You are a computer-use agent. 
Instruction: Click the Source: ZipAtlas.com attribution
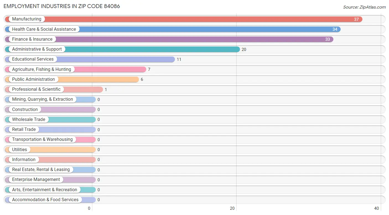coord(364,7)
